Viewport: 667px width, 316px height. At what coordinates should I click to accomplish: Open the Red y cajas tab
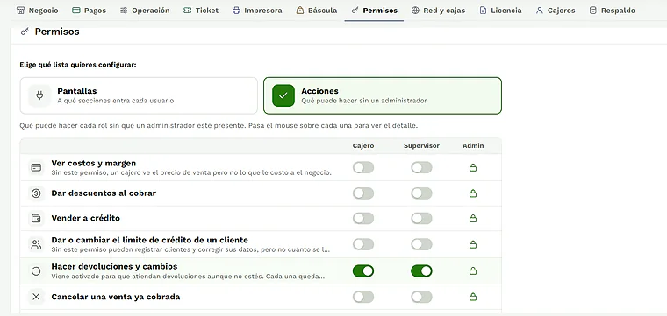[x=439, y=11]
